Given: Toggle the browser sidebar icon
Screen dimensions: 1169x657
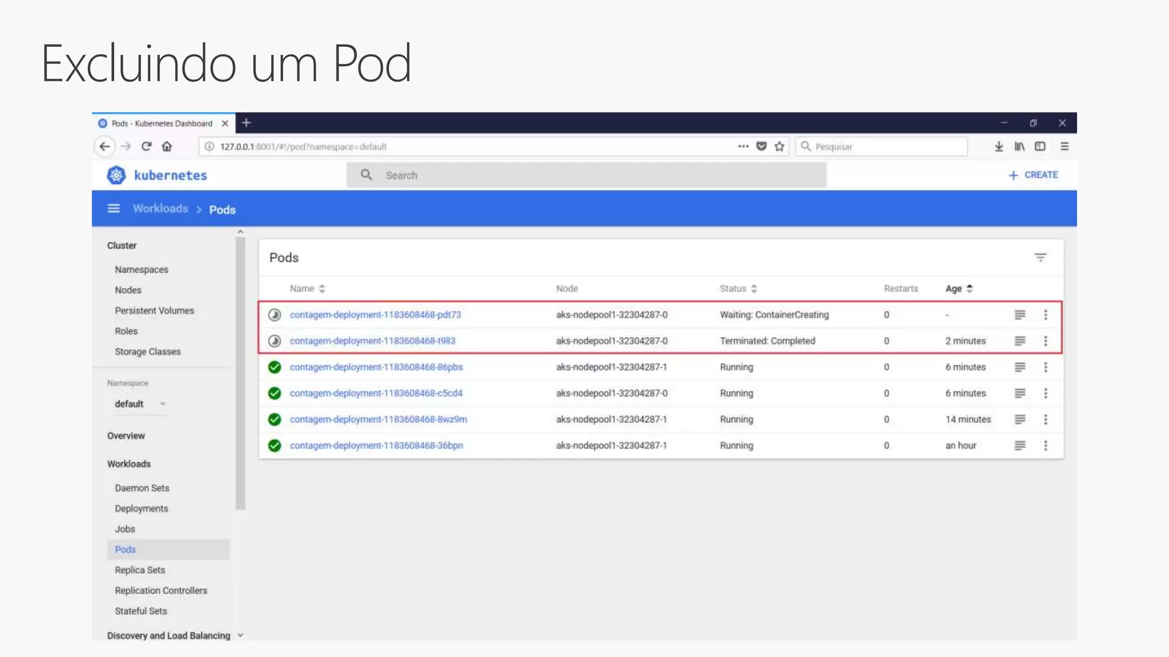Looking at the screenshot, I should pos(1040,147).
